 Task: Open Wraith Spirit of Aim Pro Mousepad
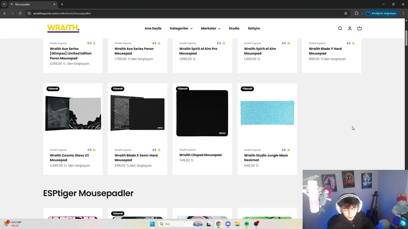[x=198, y=51]
